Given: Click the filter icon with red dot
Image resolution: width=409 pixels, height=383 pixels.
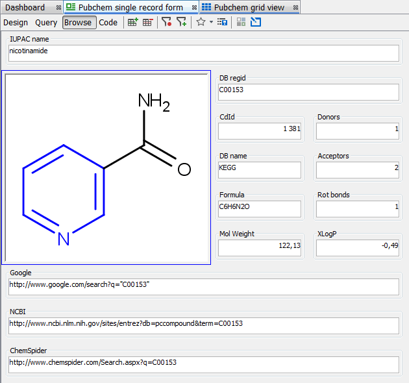Looking at the screenshot, I should point(167,22).
